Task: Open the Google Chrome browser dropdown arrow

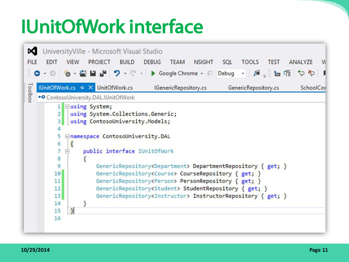Action: (202, 74)
